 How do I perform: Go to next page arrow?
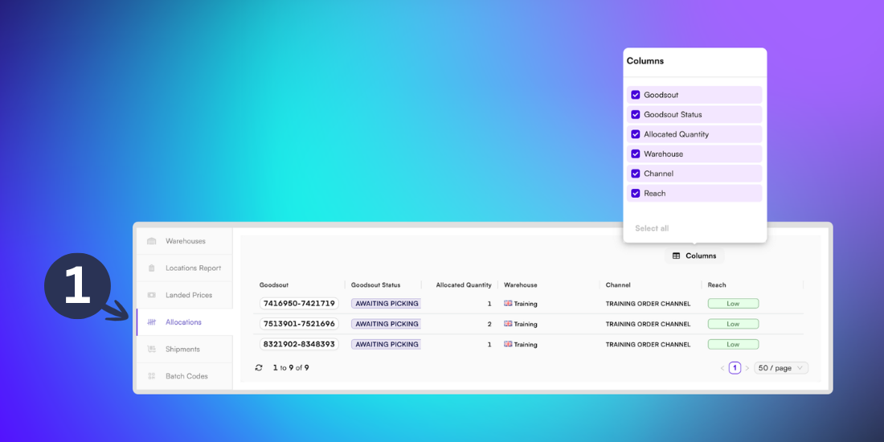click(x=747, y=368)
